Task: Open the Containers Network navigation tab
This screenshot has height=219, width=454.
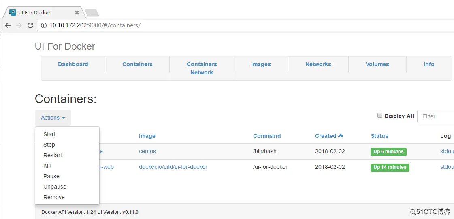Action: tap(202, 68)
